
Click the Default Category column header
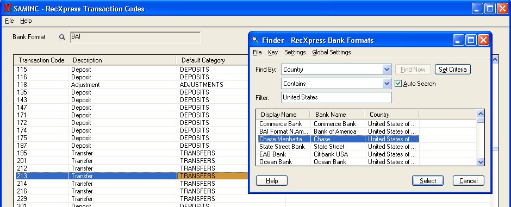[x=212, y=60]
